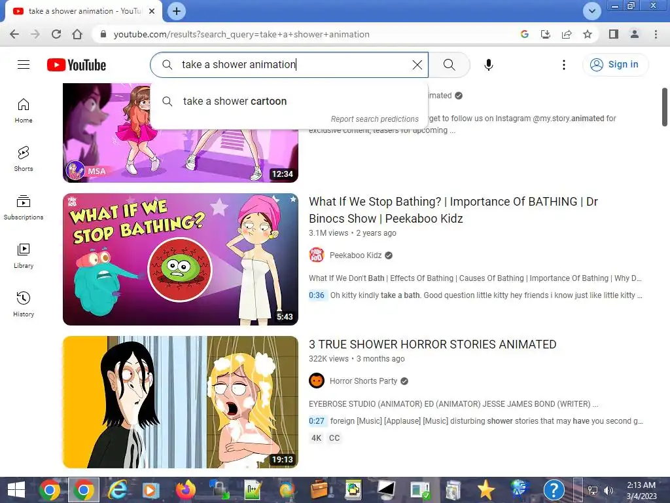Open title 'What If We Stop Bathing?'
The height and width of the screenshot is (503, 670).
(453, 210)
